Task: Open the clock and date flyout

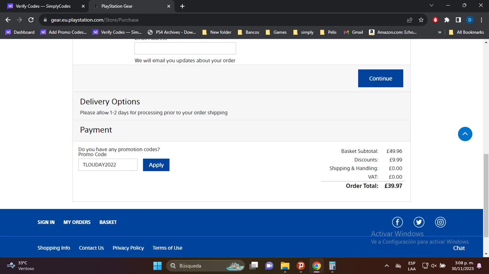Action: [x=463, y=266]
